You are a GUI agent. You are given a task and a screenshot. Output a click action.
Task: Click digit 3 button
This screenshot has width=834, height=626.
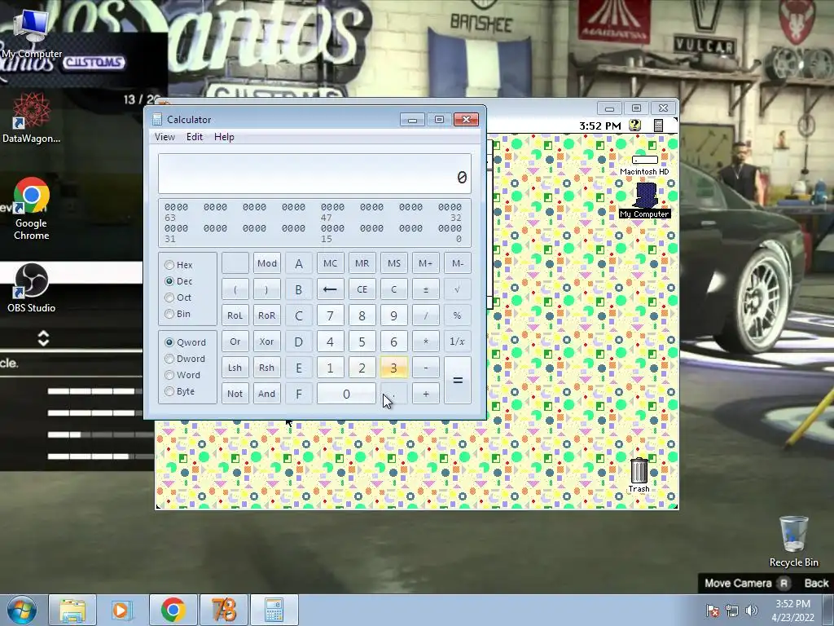tap(393, 368)
